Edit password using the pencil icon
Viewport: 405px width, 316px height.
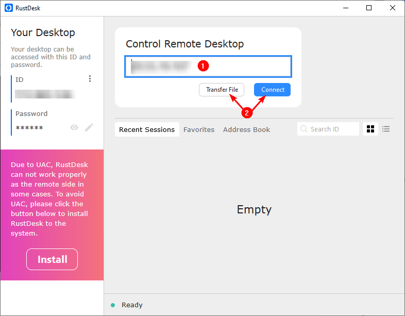(89, 127)
